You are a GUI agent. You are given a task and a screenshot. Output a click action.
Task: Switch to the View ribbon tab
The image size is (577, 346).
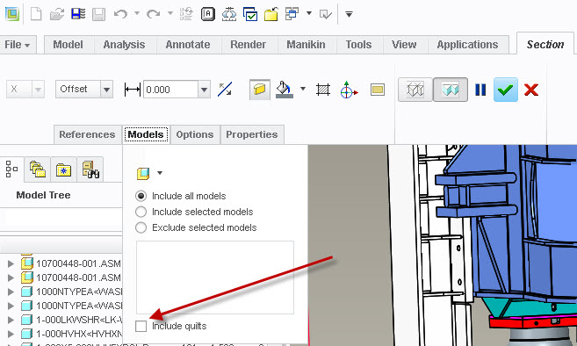[x=404, y=45]
